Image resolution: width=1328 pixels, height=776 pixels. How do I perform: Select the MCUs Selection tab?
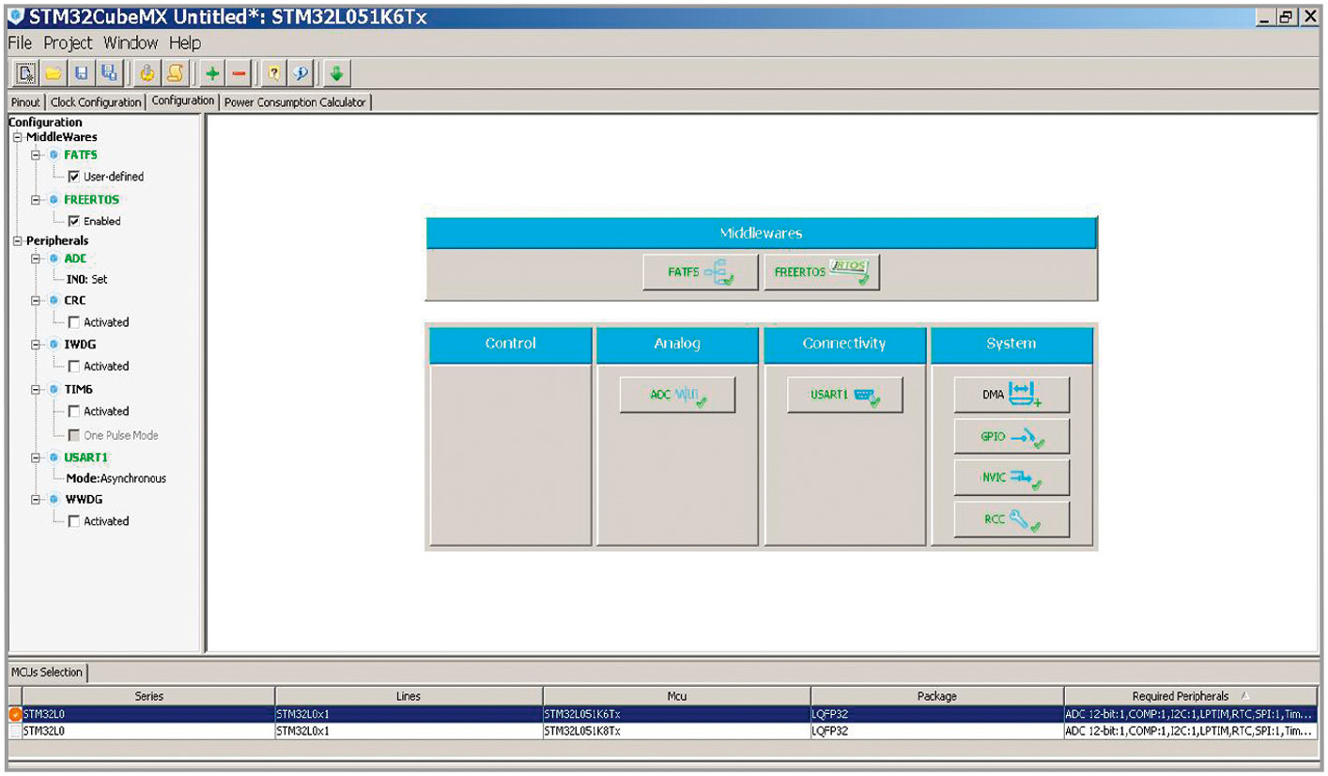(47, 673)
